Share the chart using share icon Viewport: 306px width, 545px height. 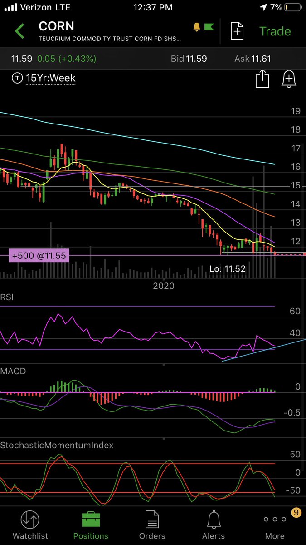tap(262, 79)
